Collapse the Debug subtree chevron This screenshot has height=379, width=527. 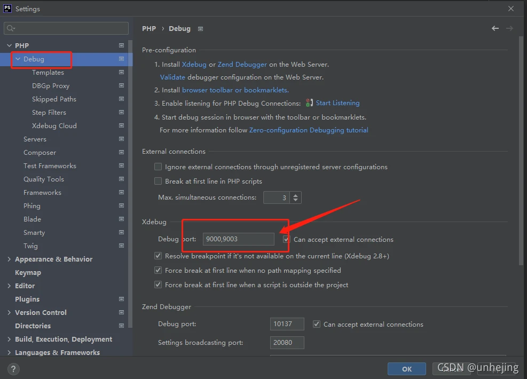18,59
